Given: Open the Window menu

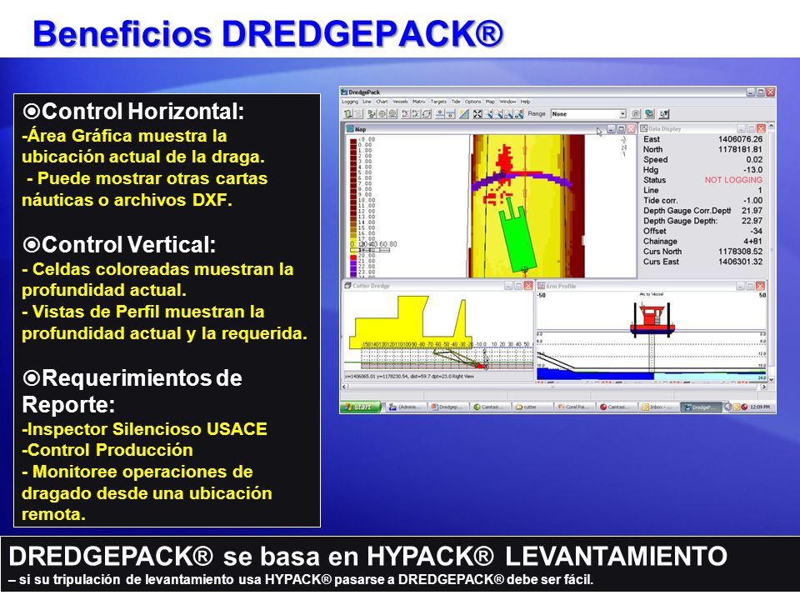Looking at the screenshot, I should coord(507,102).
